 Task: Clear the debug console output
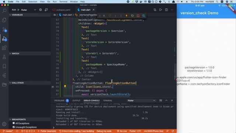click(x=161, y=100)
